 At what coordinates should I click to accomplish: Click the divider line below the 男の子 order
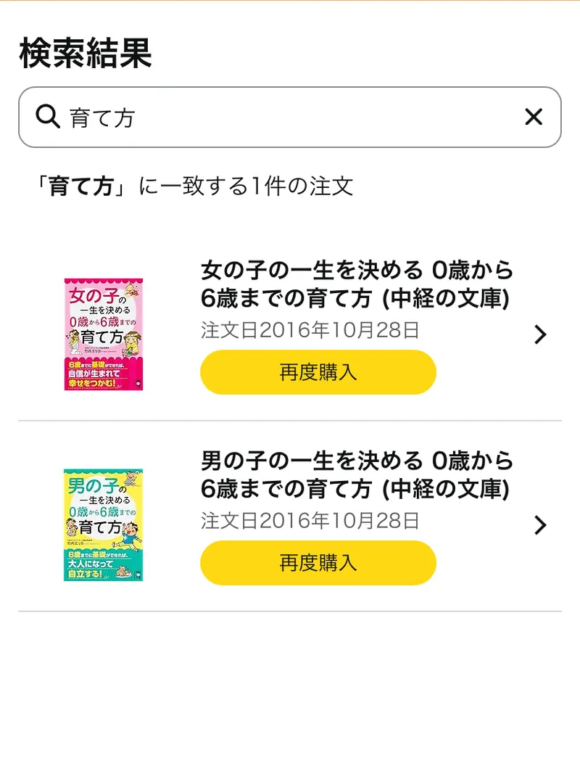(290, 611)
